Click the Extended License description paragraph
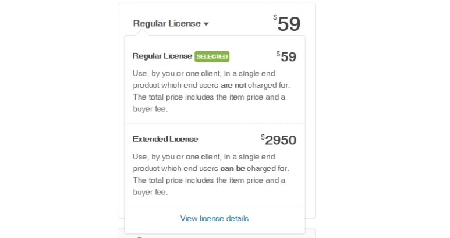This screenshot has height=238, width=450. point(211,174)
